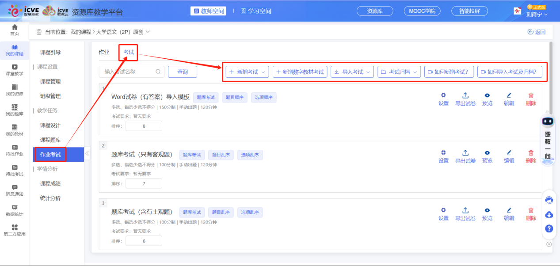This screenshot has width=560, height=266.
Task: Expand the 导入考试 dropdown
Action: [x=352, y=72]
